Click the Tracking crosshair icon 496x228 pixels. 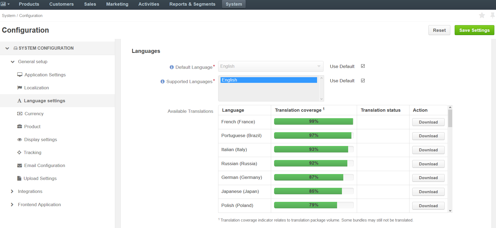pos(19,152)
